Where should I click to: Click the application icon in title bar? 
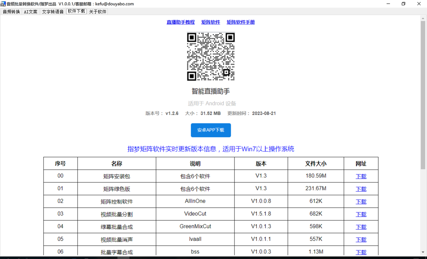[3, 4]
